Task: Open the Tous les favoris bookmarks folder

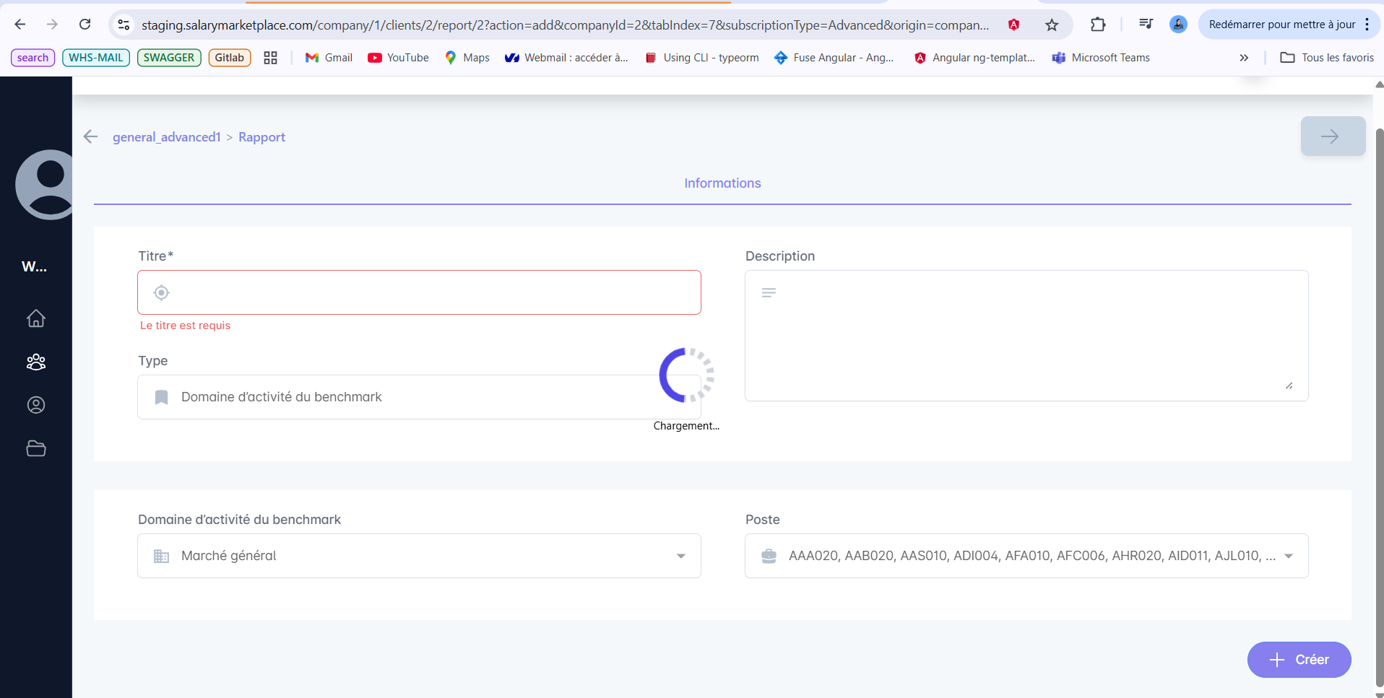Action: click(1327, 58)
